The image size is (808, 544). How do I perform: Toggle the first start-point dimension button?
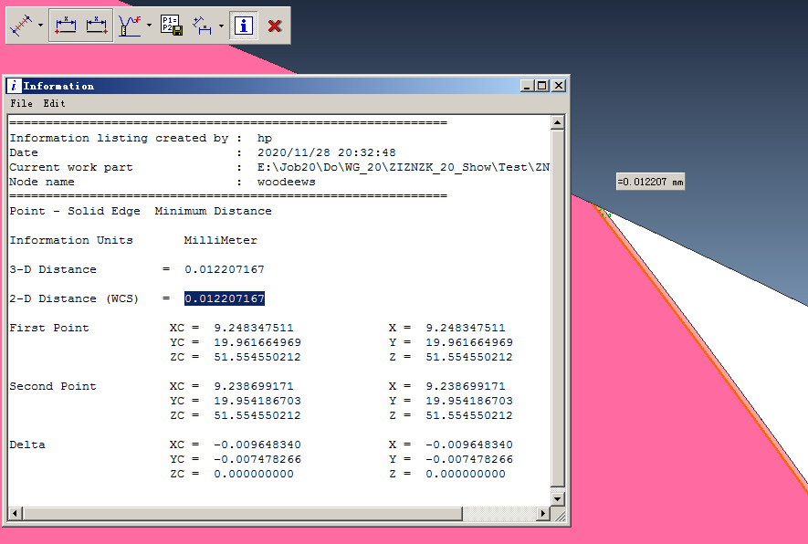tap(64, 26)
